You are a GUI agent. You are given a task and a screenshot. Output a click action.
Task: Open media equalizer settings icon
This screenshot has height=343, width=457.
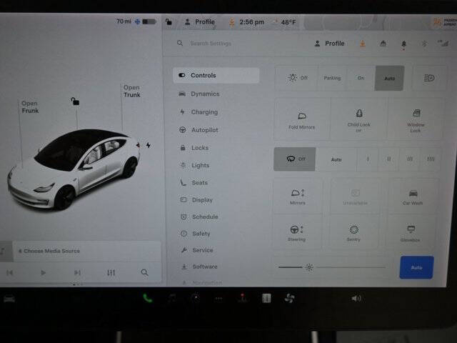(x=111, y=273)
